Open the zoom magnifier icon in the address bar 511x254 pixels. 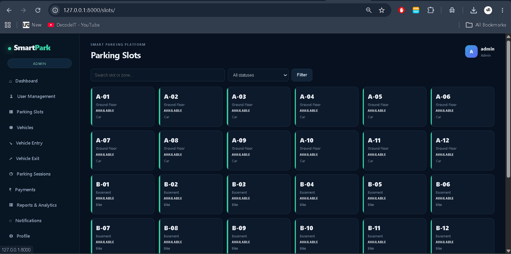[x=369, y=10]
